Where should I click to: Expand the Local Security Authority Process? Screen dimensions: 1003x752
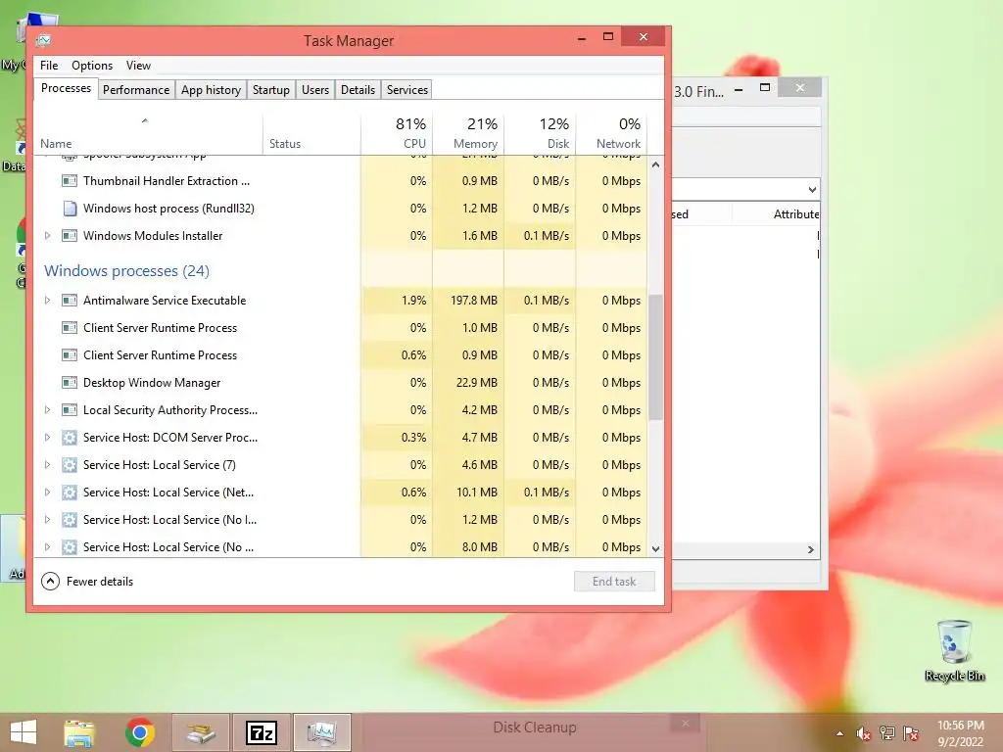pos(47,410)
